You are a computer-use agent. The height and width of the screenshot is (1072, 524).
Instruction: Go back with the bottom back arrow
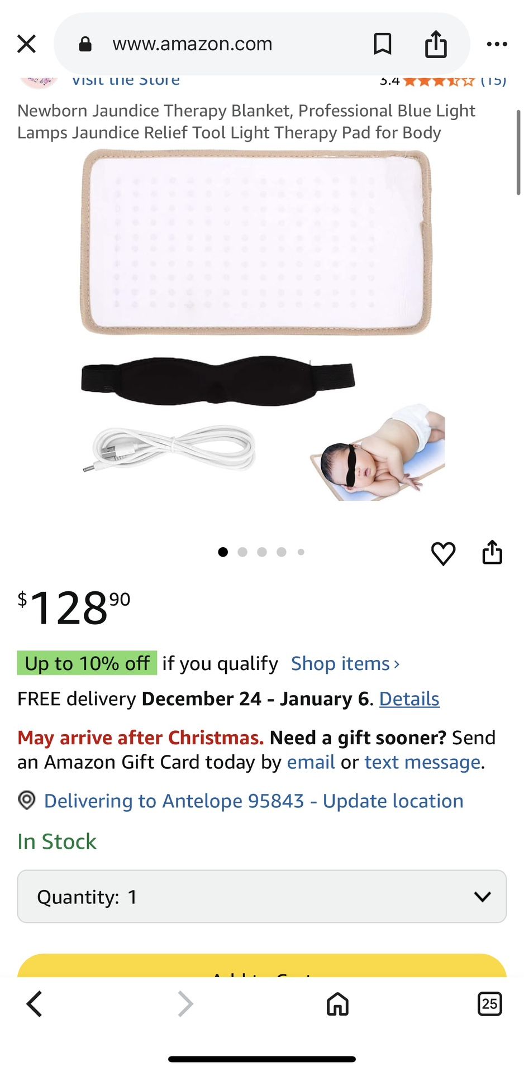tap(35, 1004)
